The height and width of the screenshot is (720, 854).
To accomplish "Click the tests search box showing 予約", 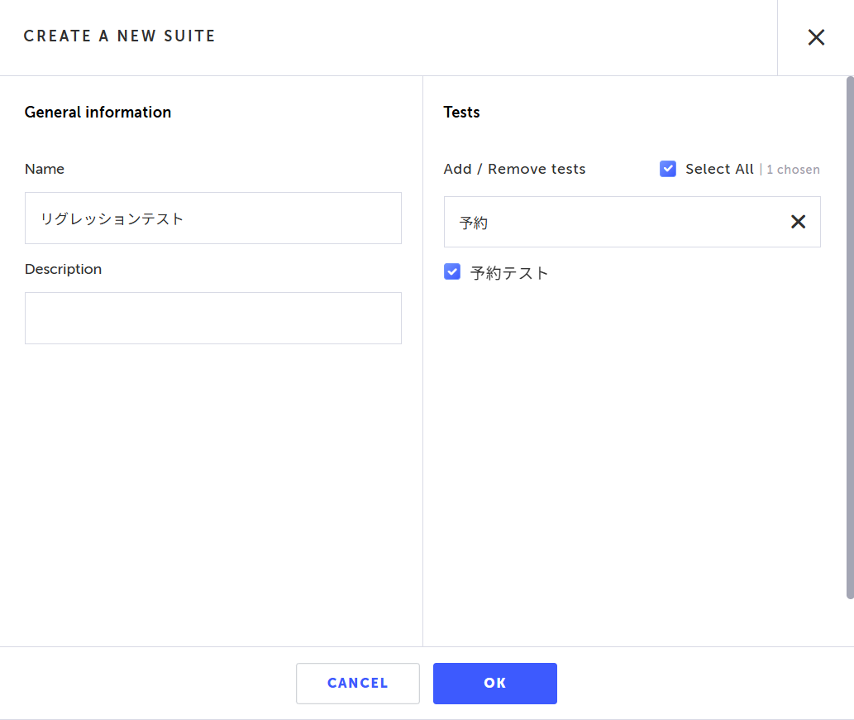I will pos(615,222).
